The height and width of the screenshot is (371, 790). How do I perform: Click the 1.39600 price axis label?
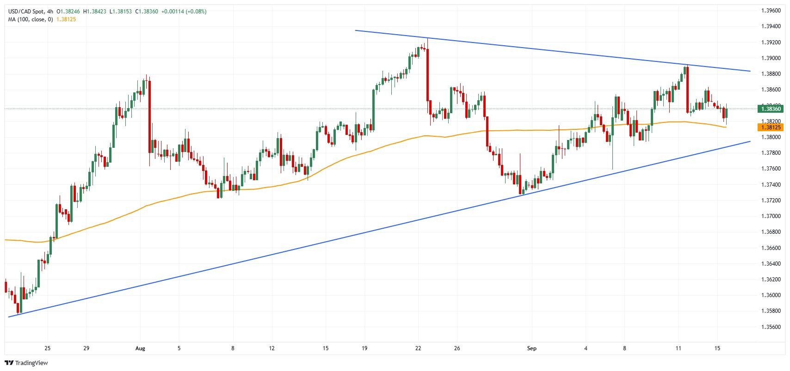point(770,10)
